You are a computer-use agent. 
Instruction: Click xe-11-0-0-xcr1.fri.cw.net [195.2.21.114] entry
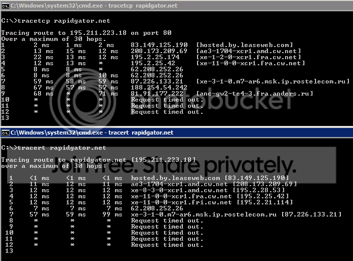[212, 202]
